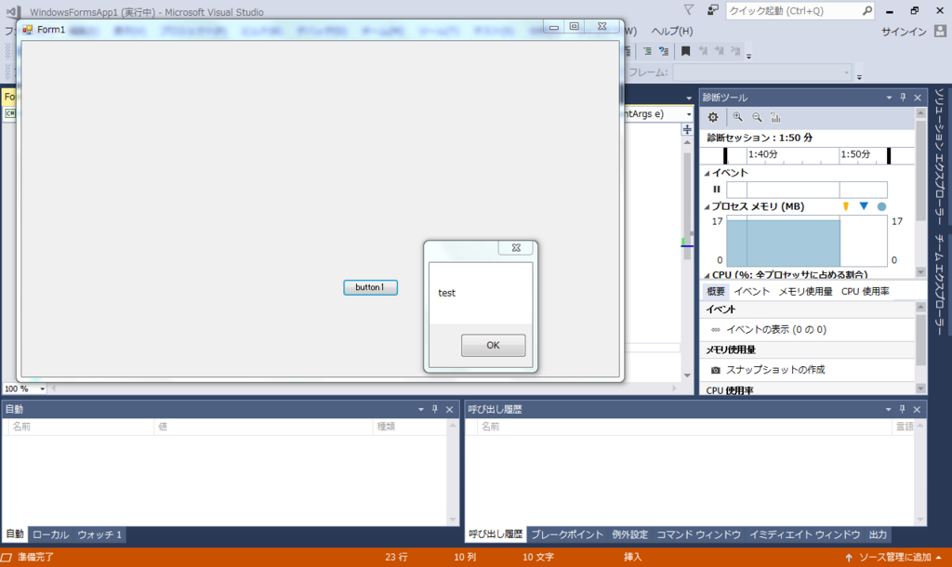Image resolution: width=952 pixels, height=567 pixels.
Task: Click サインイン sign in link
Action: [x=904, y=32]
